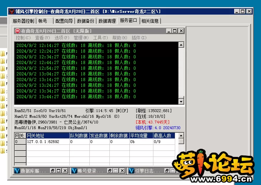Click the 平均流量 column header
This screenshot has height=185, width=261.
pos(141,136)
